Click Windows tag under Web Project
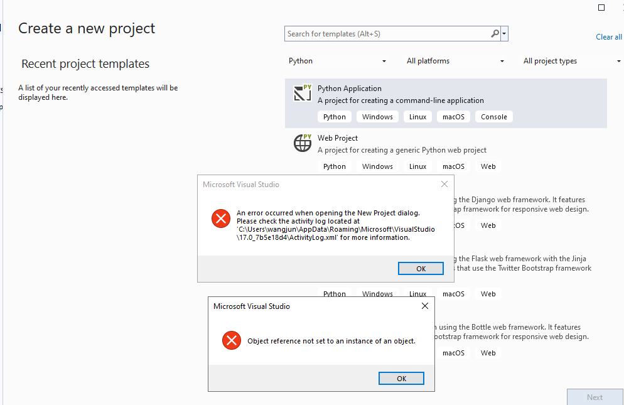The width and height of the screenshot is (624, 405). (x=377, y=166)
